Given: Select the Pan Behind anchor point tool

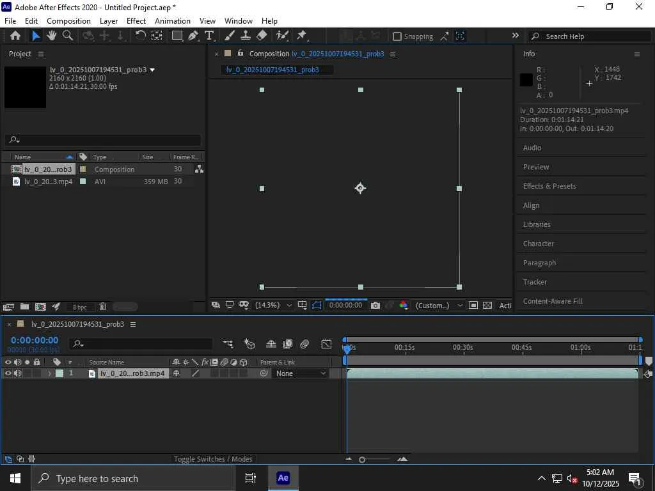Looking at the screenshot, I should (157, 36).
